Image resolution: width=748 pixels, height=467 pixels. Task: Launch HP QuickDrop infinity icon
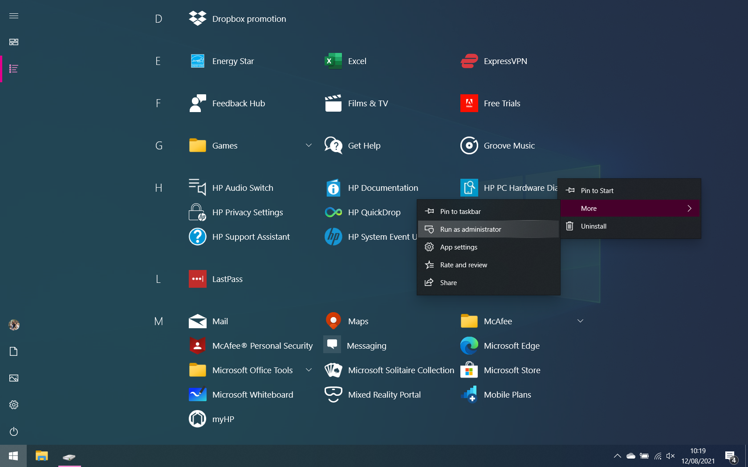[333, 212]
